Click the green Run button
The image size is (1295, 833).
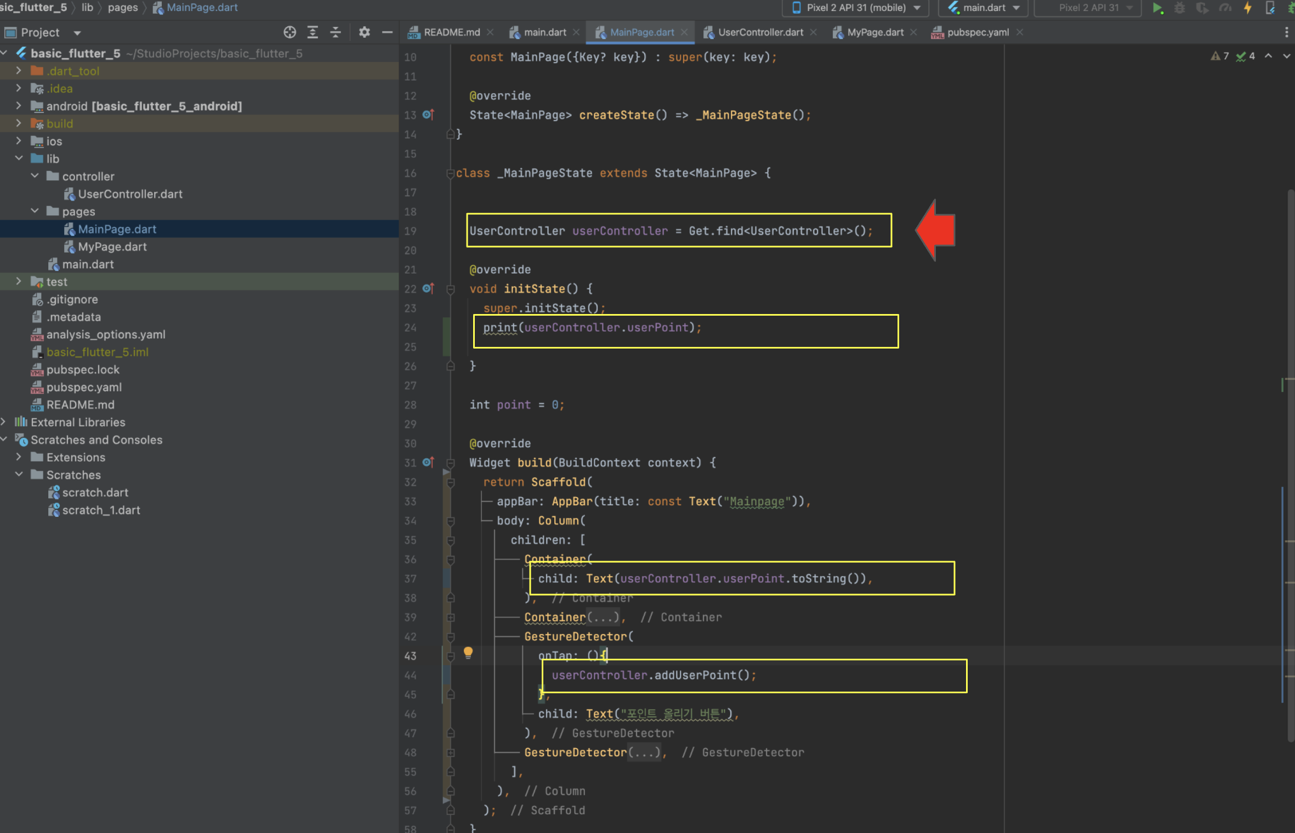pyautogui.click(x=1157, y=8)
